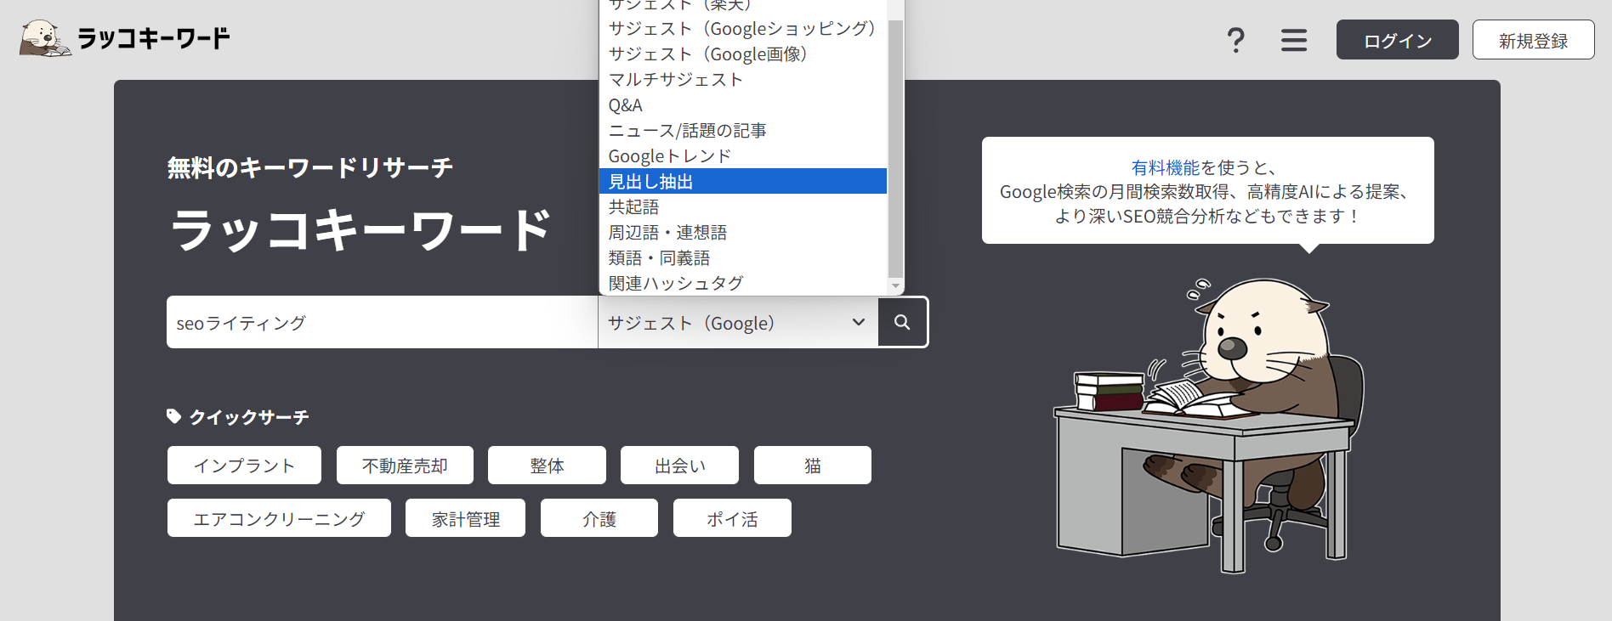
Task: Open the サジェスト（Google） search type dropdown
Action: coord(738,322)
